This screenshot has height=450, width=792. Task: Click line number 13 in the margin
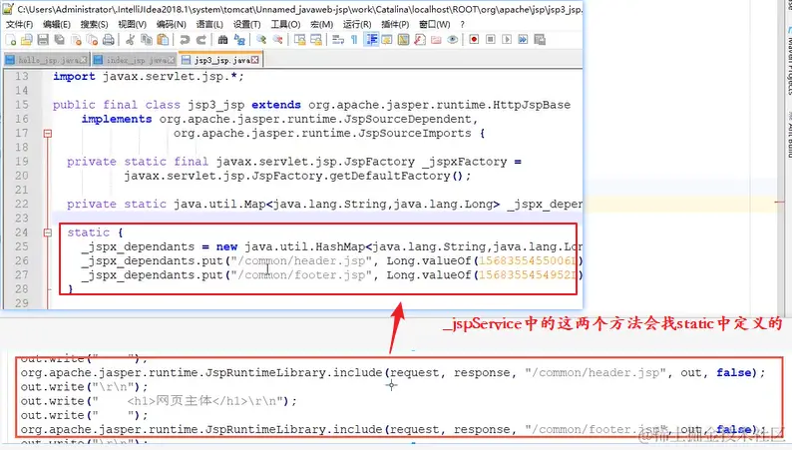point(22,76)
